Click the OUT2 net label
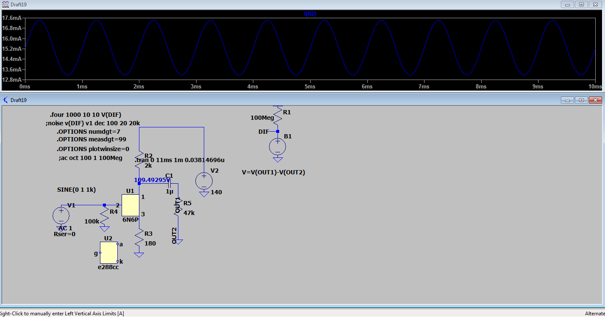The width and height of the screenshot is (605, 317). 174,236
